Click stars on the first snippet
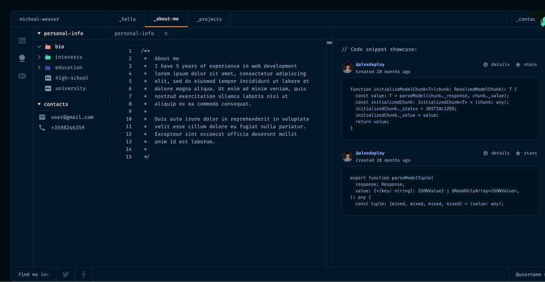The image size is (545, 282). pyautogui.click(x=530, y=65)
